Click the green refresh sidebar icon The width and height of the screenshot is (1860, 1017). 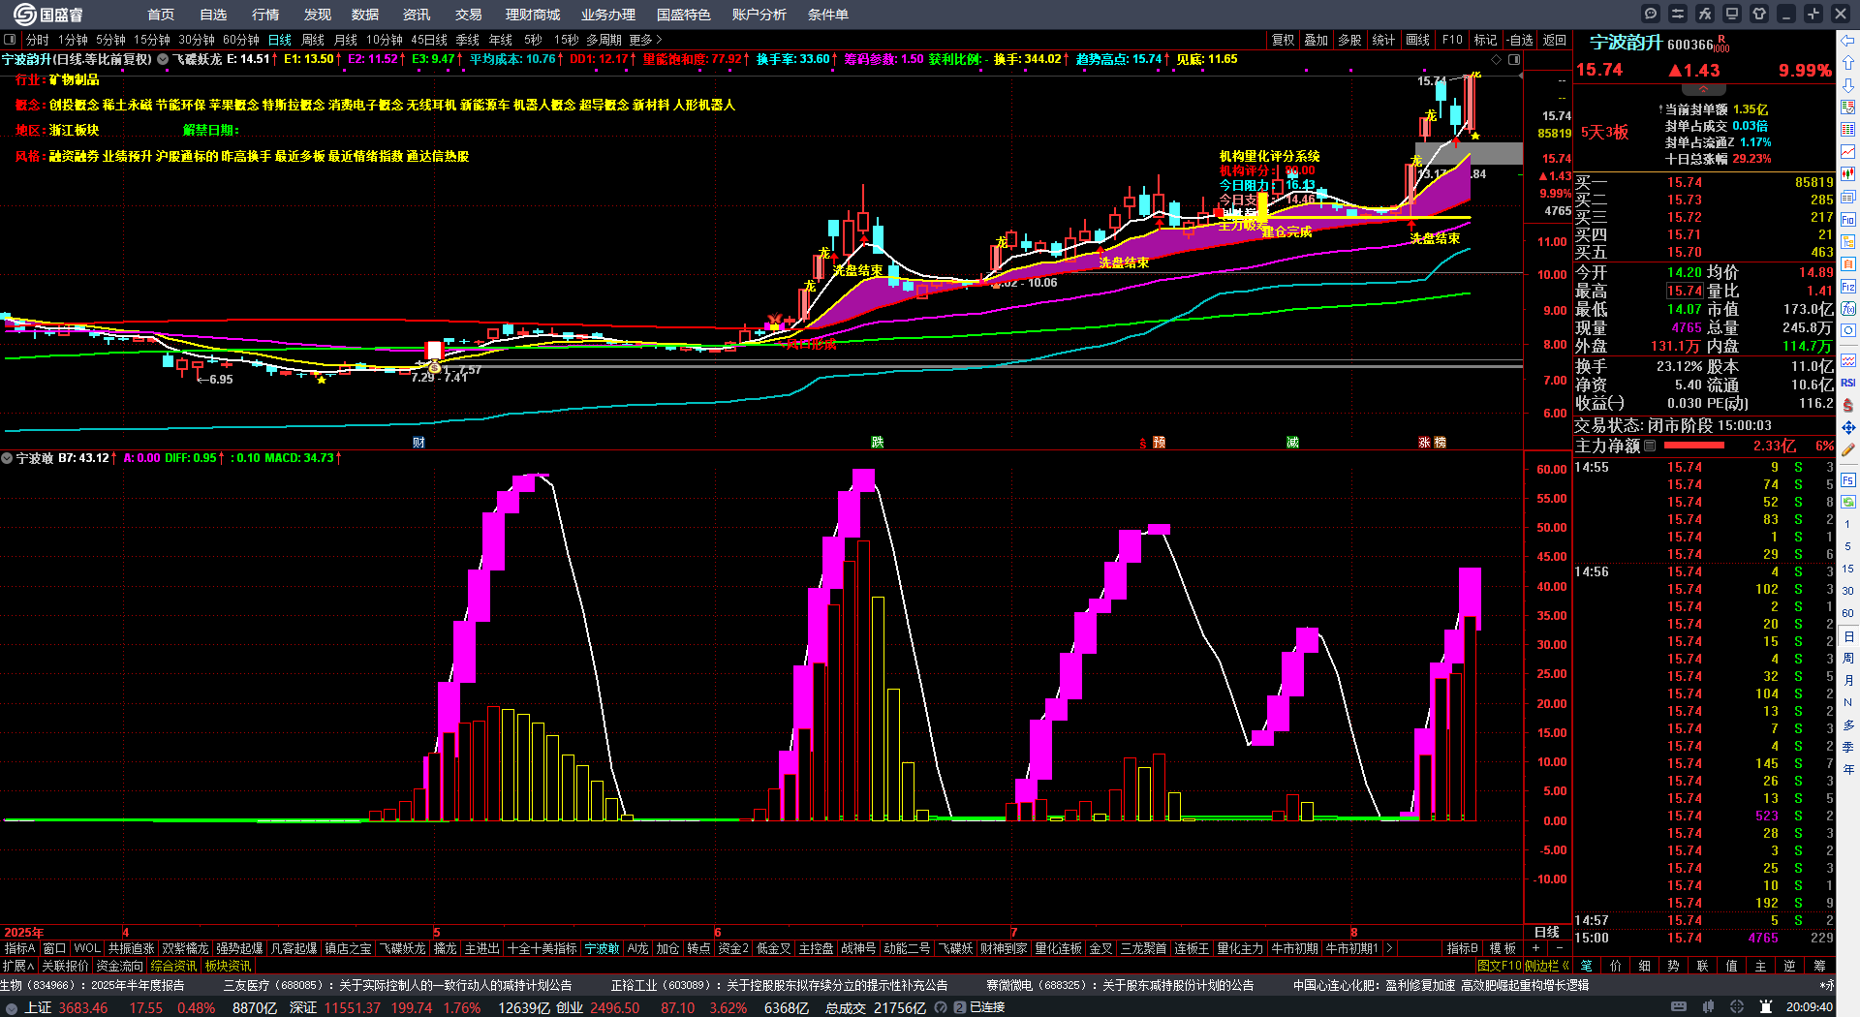pyautogui.click(x=1848, y=503)
